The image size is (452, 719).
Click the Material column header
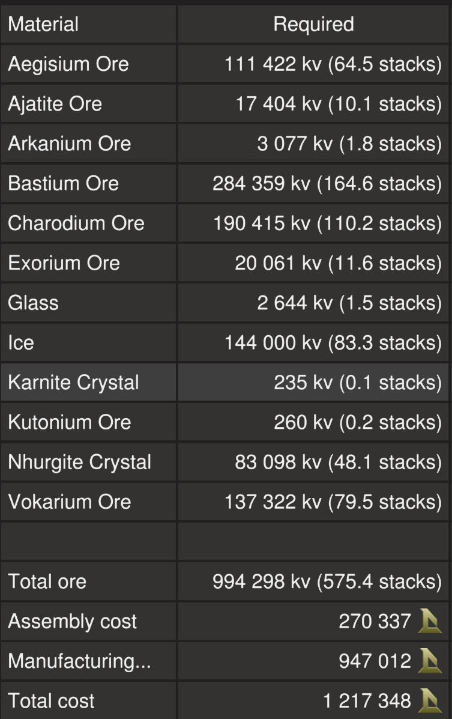[43, 24]
